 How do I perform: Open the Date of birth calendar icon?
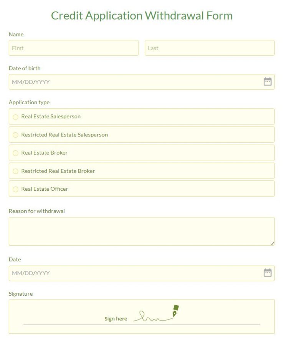(267, 82)
